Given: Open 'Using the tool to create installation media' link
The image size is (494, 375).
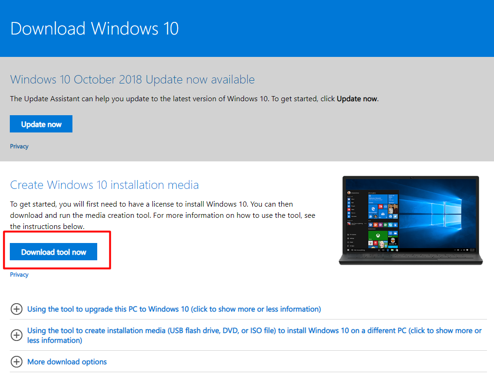Looking at the screenshot, I should coord(254,335).
